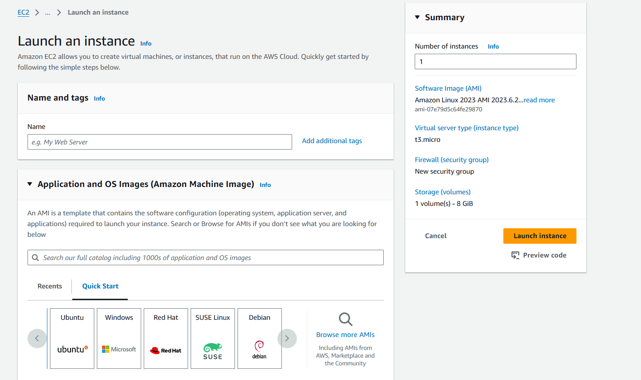Collapse the Application and OS Images section
Viewport: 641px width, 380px height.
[30, 184]
